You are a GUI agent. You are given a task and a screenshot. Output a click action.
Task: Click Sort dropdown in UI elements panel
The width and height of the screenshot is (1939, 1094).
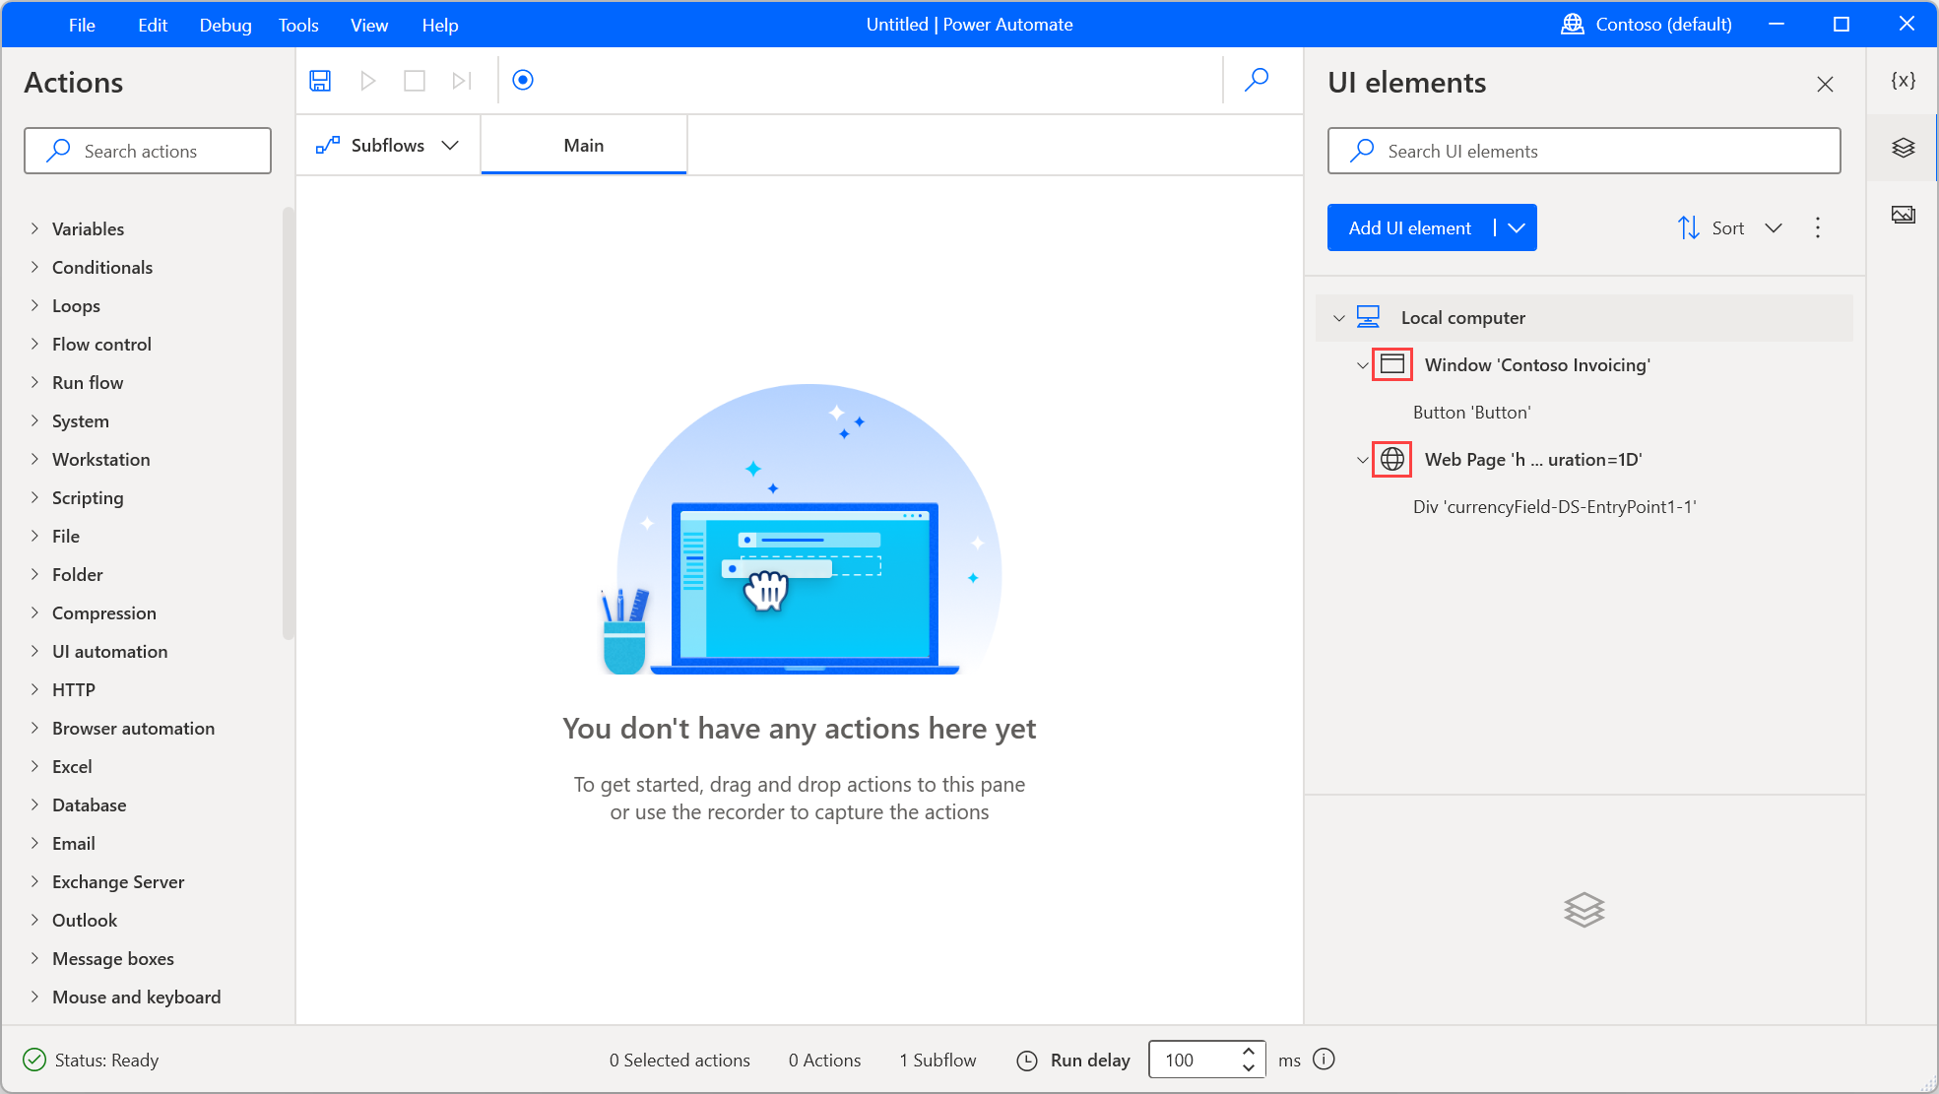[x=1730, y=227]
